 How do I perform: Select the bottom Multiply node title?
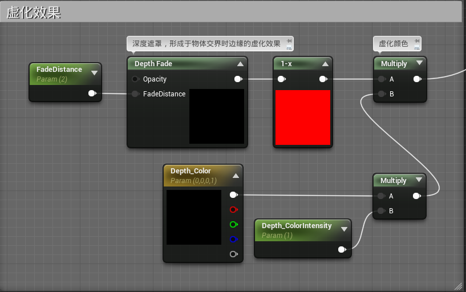[393, 181]
